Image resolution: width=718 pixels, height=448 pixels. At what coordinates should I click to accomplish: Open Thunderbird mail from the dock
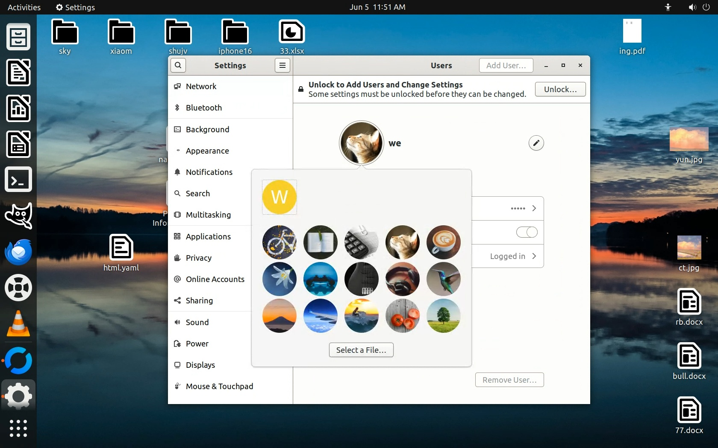tap(18, 252)
